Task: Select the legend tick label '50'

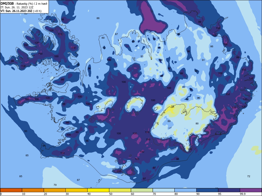Action: tap(111, 194)
